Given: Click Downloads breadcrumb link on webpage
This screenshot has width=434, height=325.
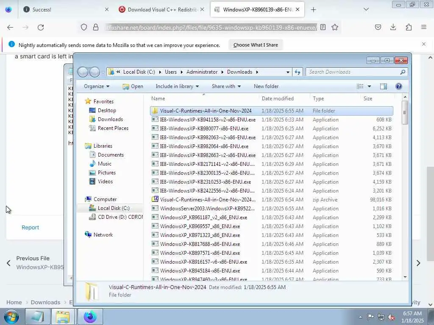Looking at the screenshot, I should [x=45, y=302].
